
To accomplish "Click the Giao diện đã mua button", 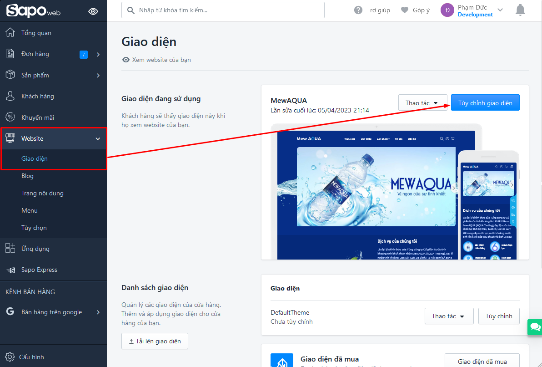I will point(482,361).
